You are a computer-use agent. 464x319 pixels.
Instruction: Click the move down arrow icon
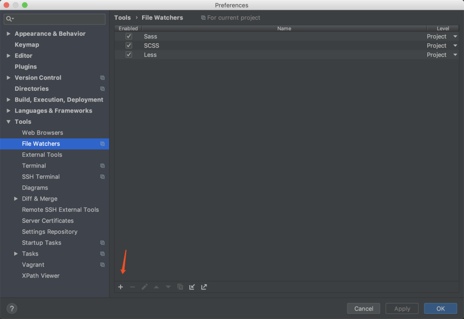pos(168,287)
